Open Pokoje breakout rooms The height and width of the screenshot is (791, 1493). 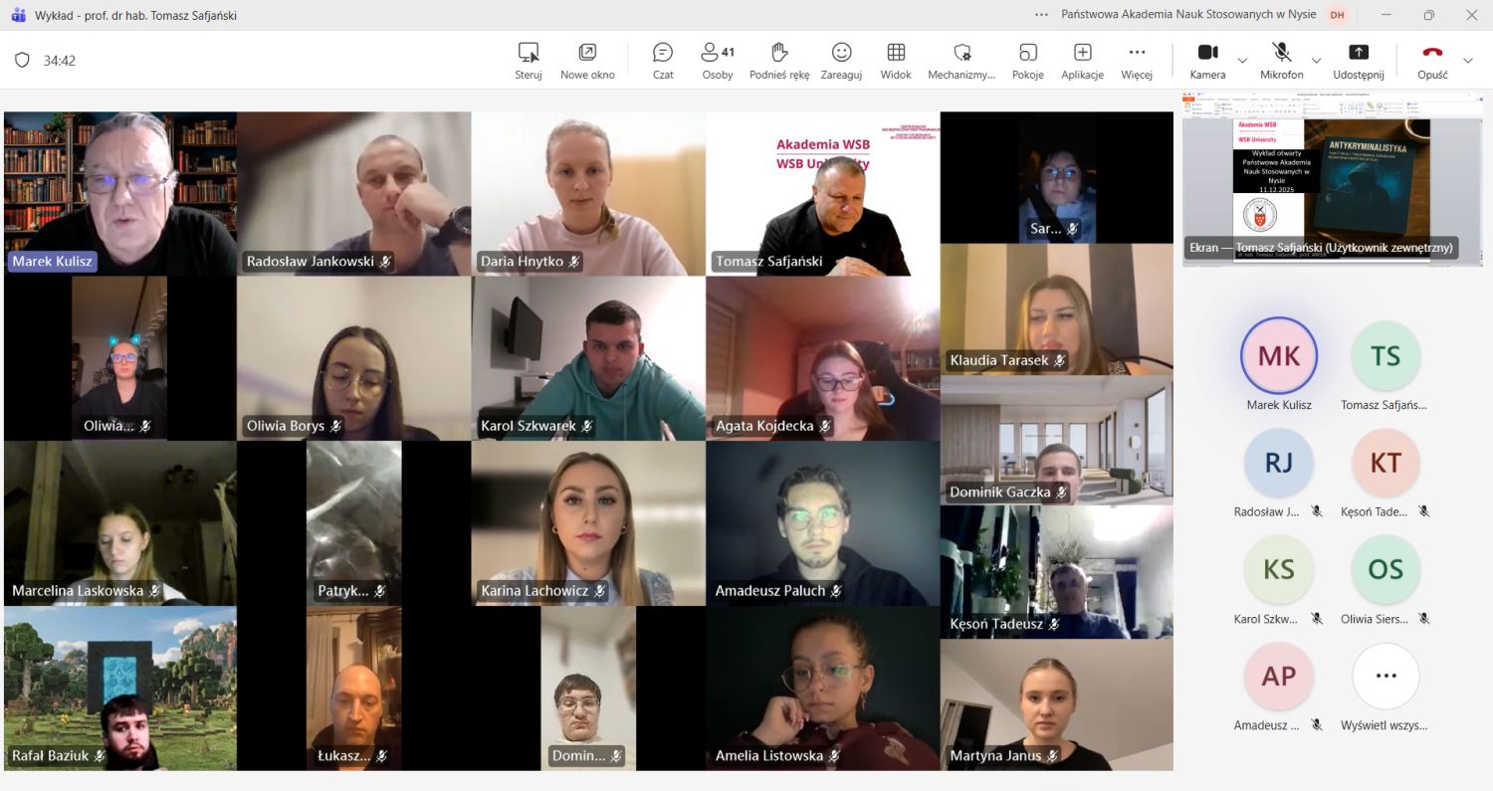pos(1027,60)
